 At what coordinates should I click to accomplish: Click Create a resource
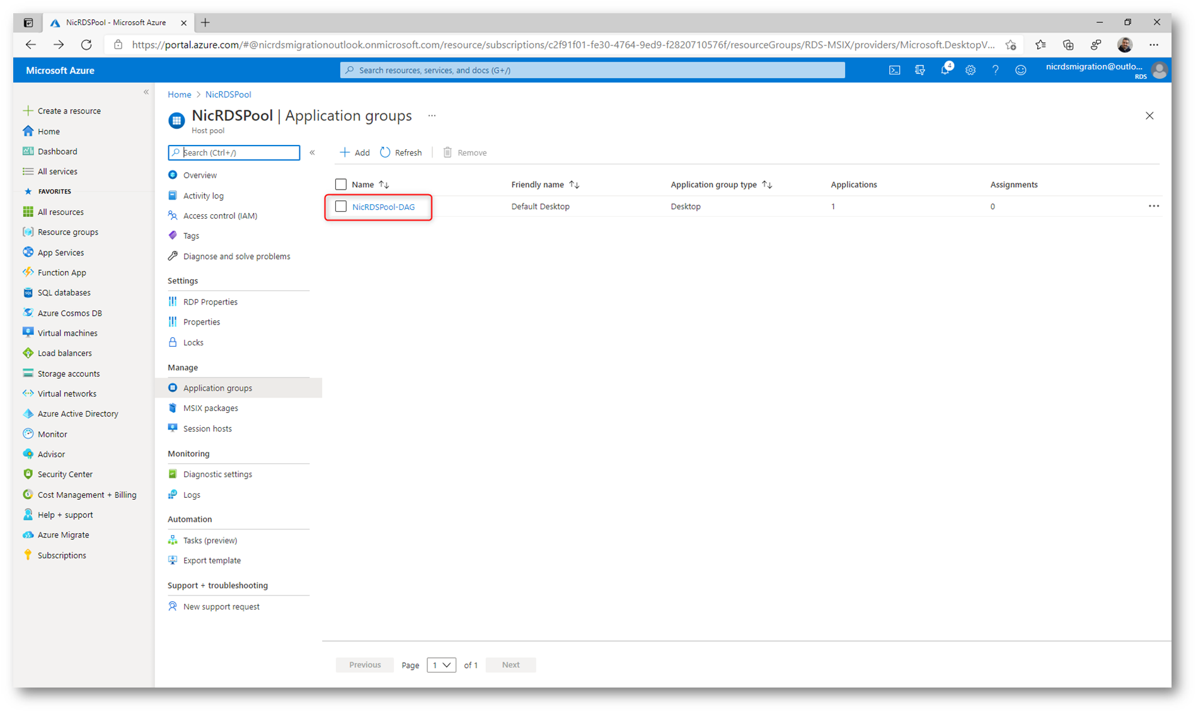coord(69,111)
